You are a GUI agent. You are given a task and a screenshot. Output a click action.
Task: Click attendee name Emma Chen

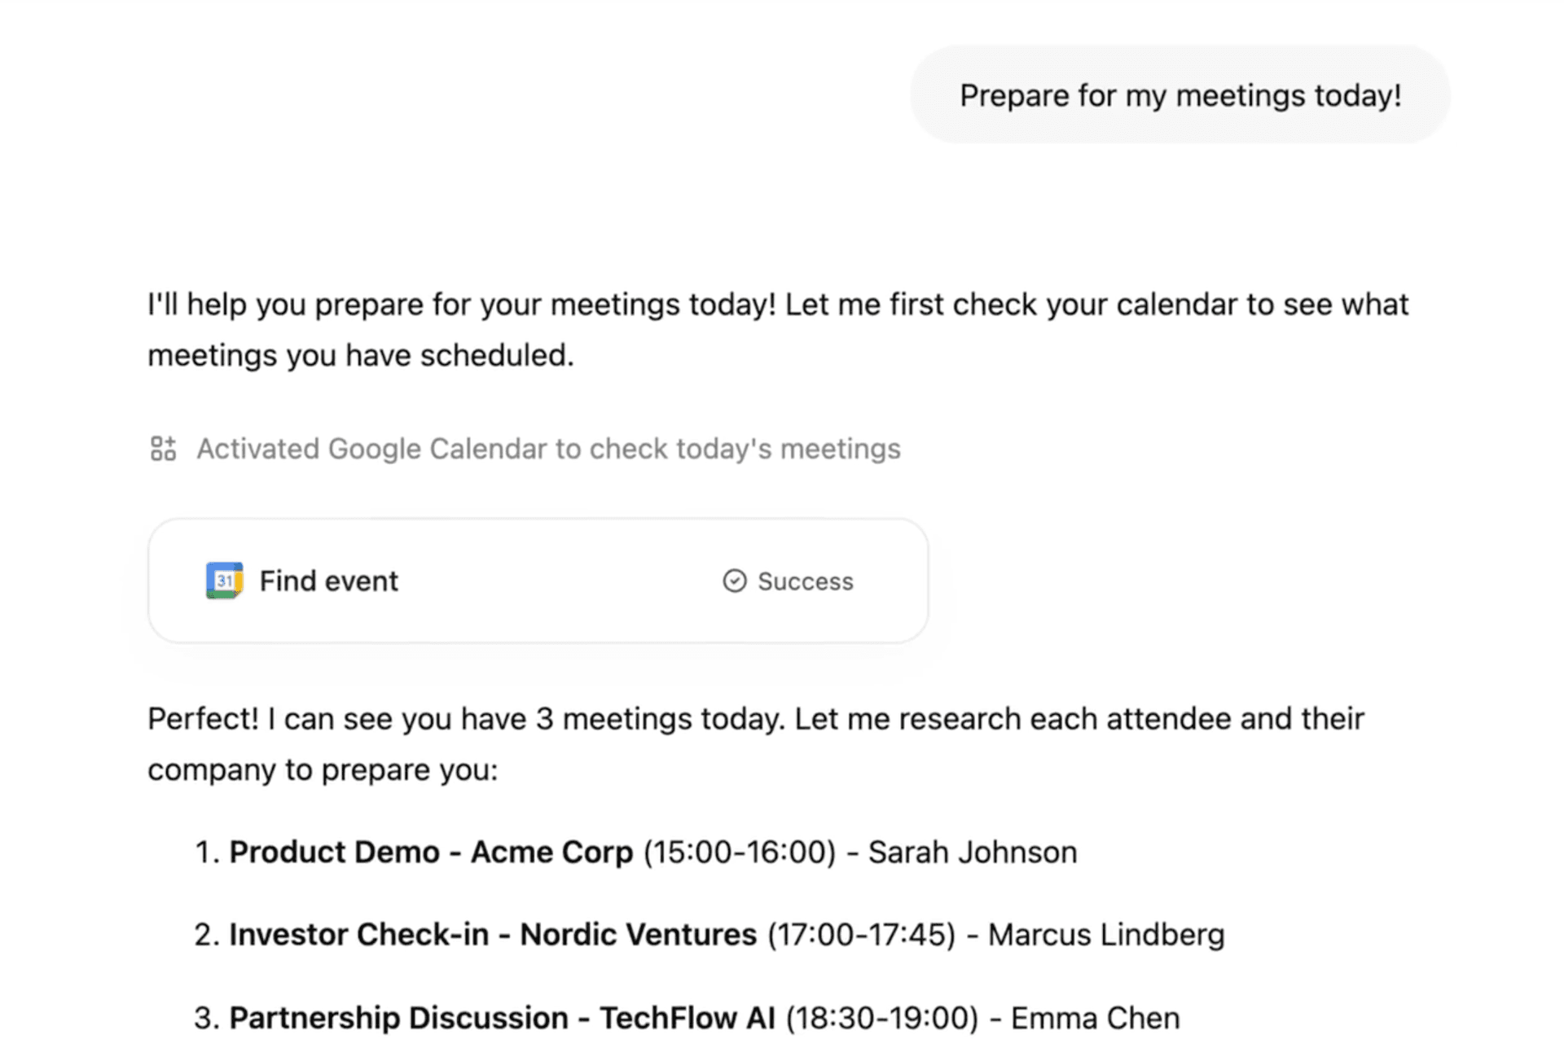point(1095,1018)
